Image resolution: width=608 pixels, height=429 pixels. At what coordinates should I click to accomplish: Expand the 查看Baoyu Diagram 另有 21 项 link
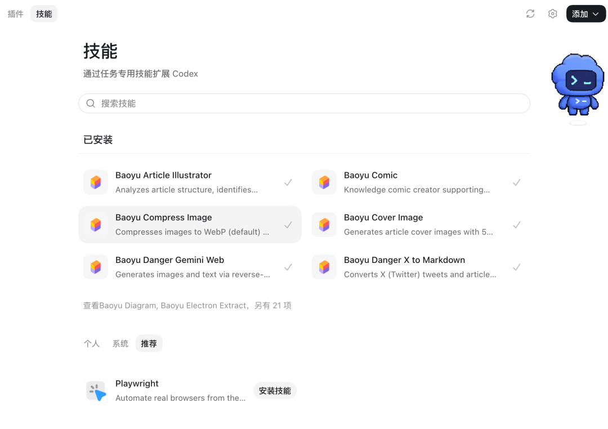coord(187,306)
